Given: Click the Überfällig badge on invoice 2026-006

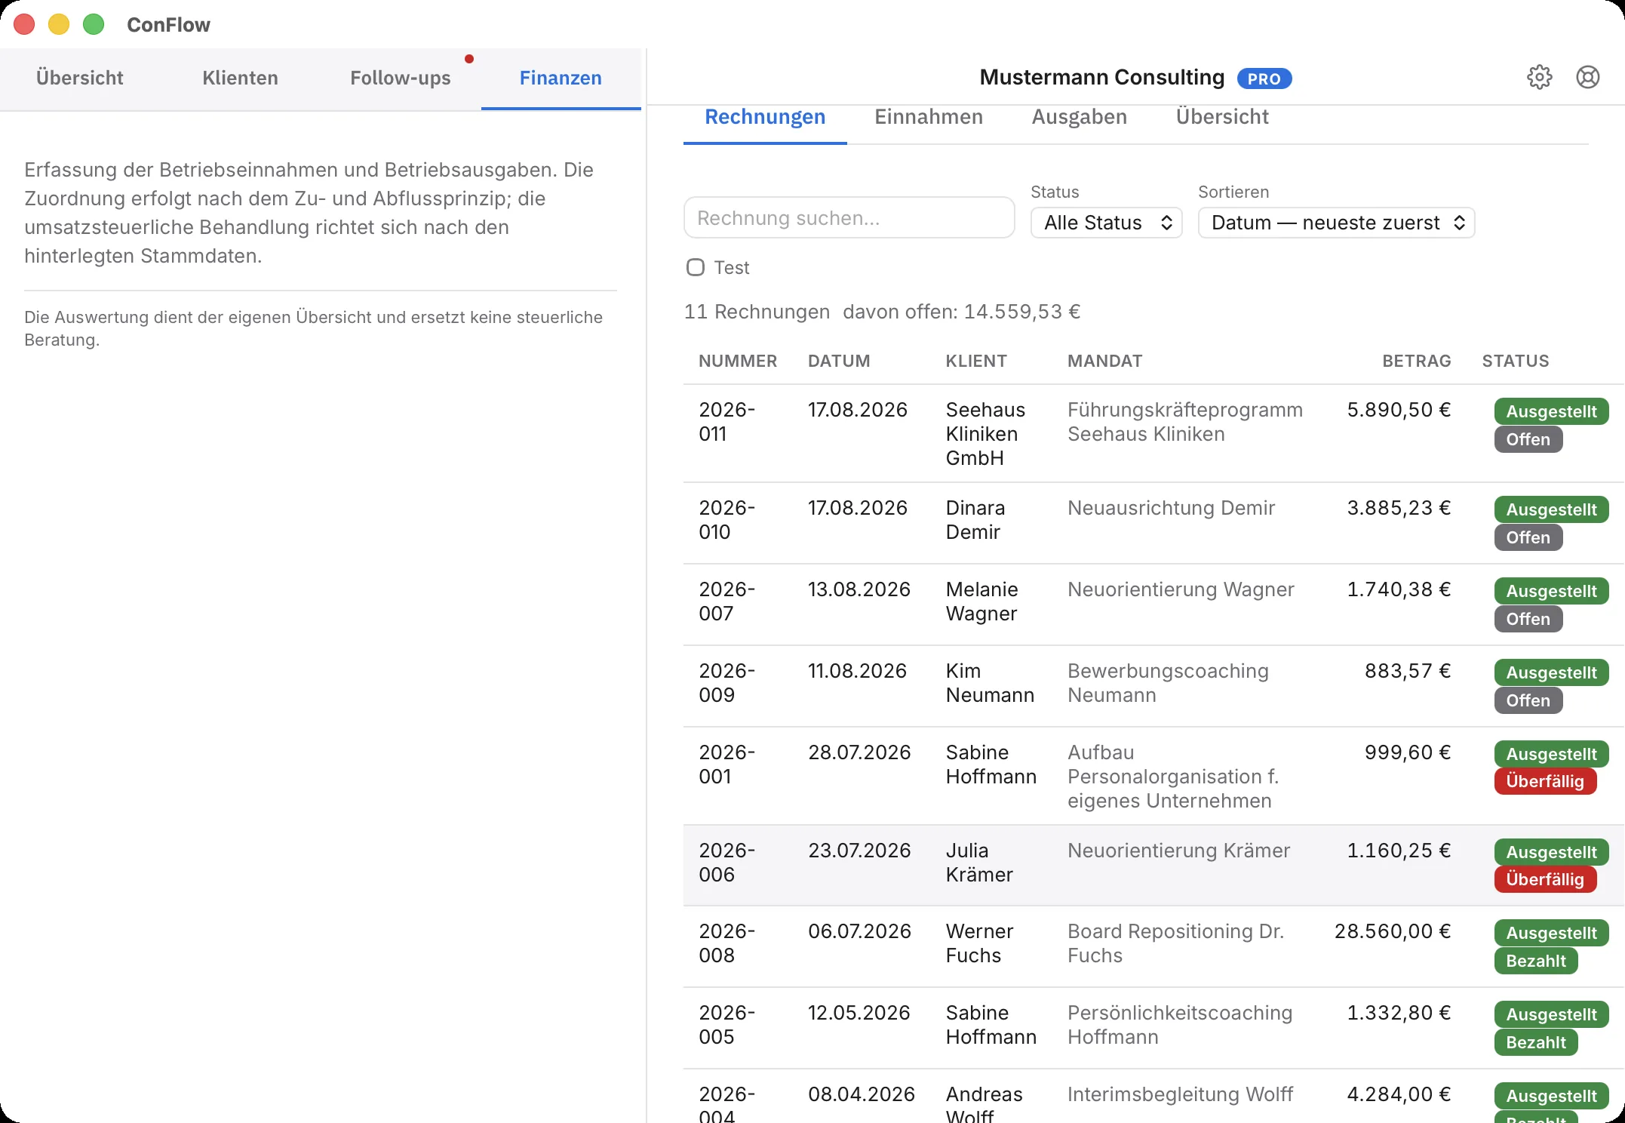Looking at the screenshot, I should [1545, 879].
